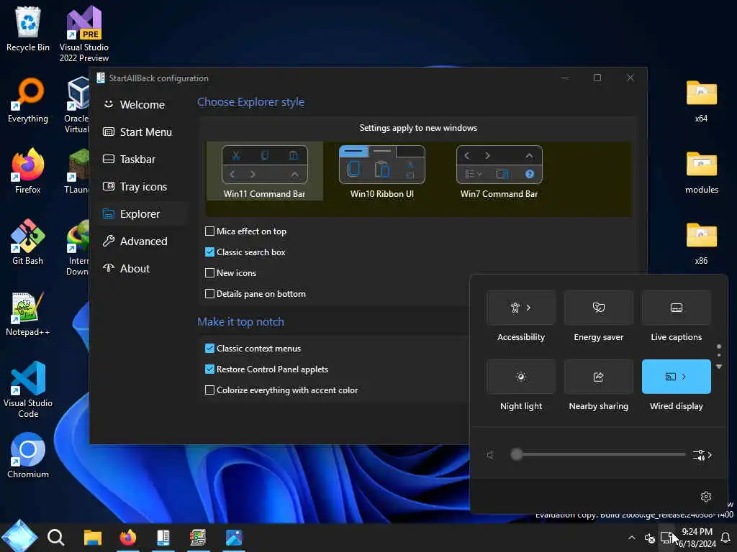
Task: Switch to Firefox in the taskbar
Action: pyautogui.click(x=128, y=538)
